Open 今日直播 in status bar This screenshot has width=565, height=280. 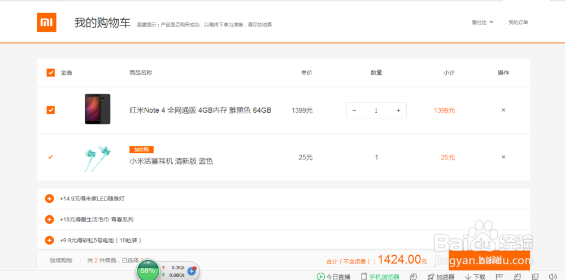coord(333,277)
